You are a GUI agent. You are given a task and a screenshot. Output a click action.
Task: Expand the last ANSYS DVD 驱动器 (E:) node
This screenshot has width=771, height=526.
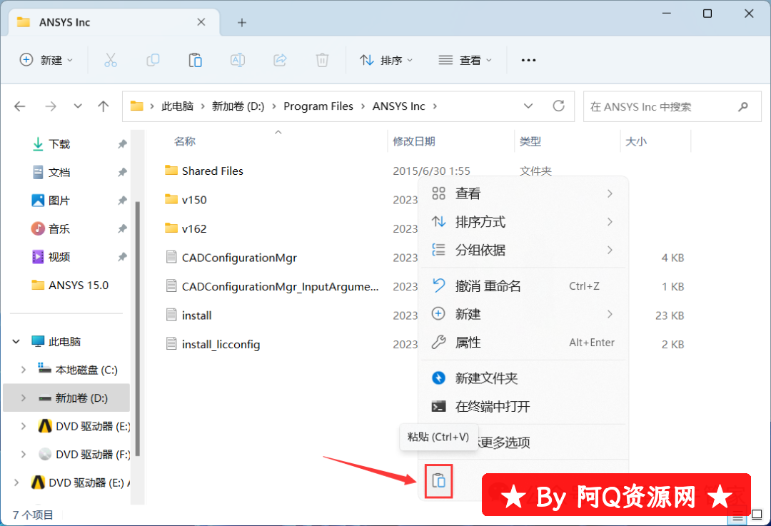(x=16, y=482)
